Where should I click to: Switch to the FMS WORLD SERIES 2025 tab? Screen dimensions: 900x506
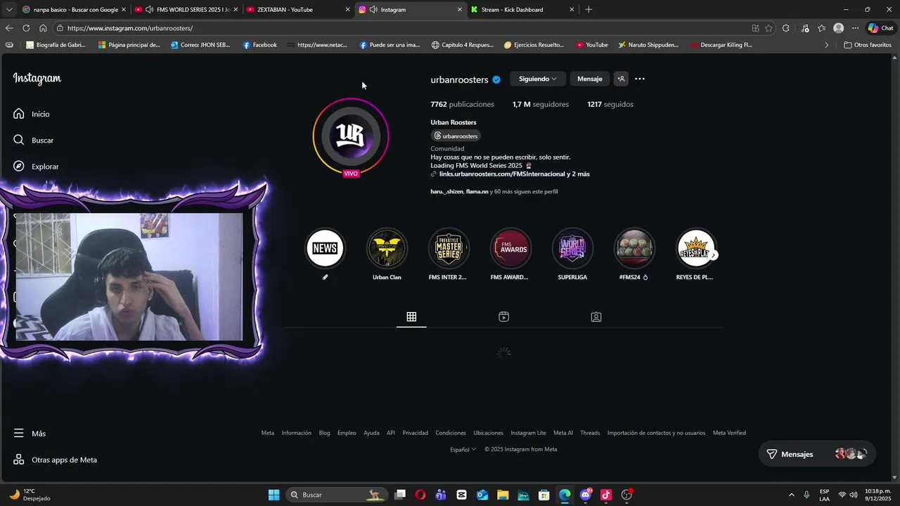pyautogui.click(x=186, y=10)
